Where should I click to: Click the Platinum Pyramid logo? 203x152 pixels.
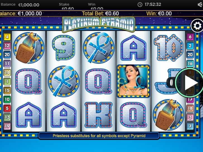[99, 24]
